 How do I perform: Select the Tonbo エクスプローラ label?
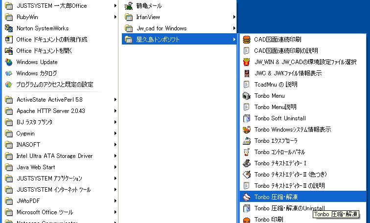pyautogui.click(x=276, y=141)
